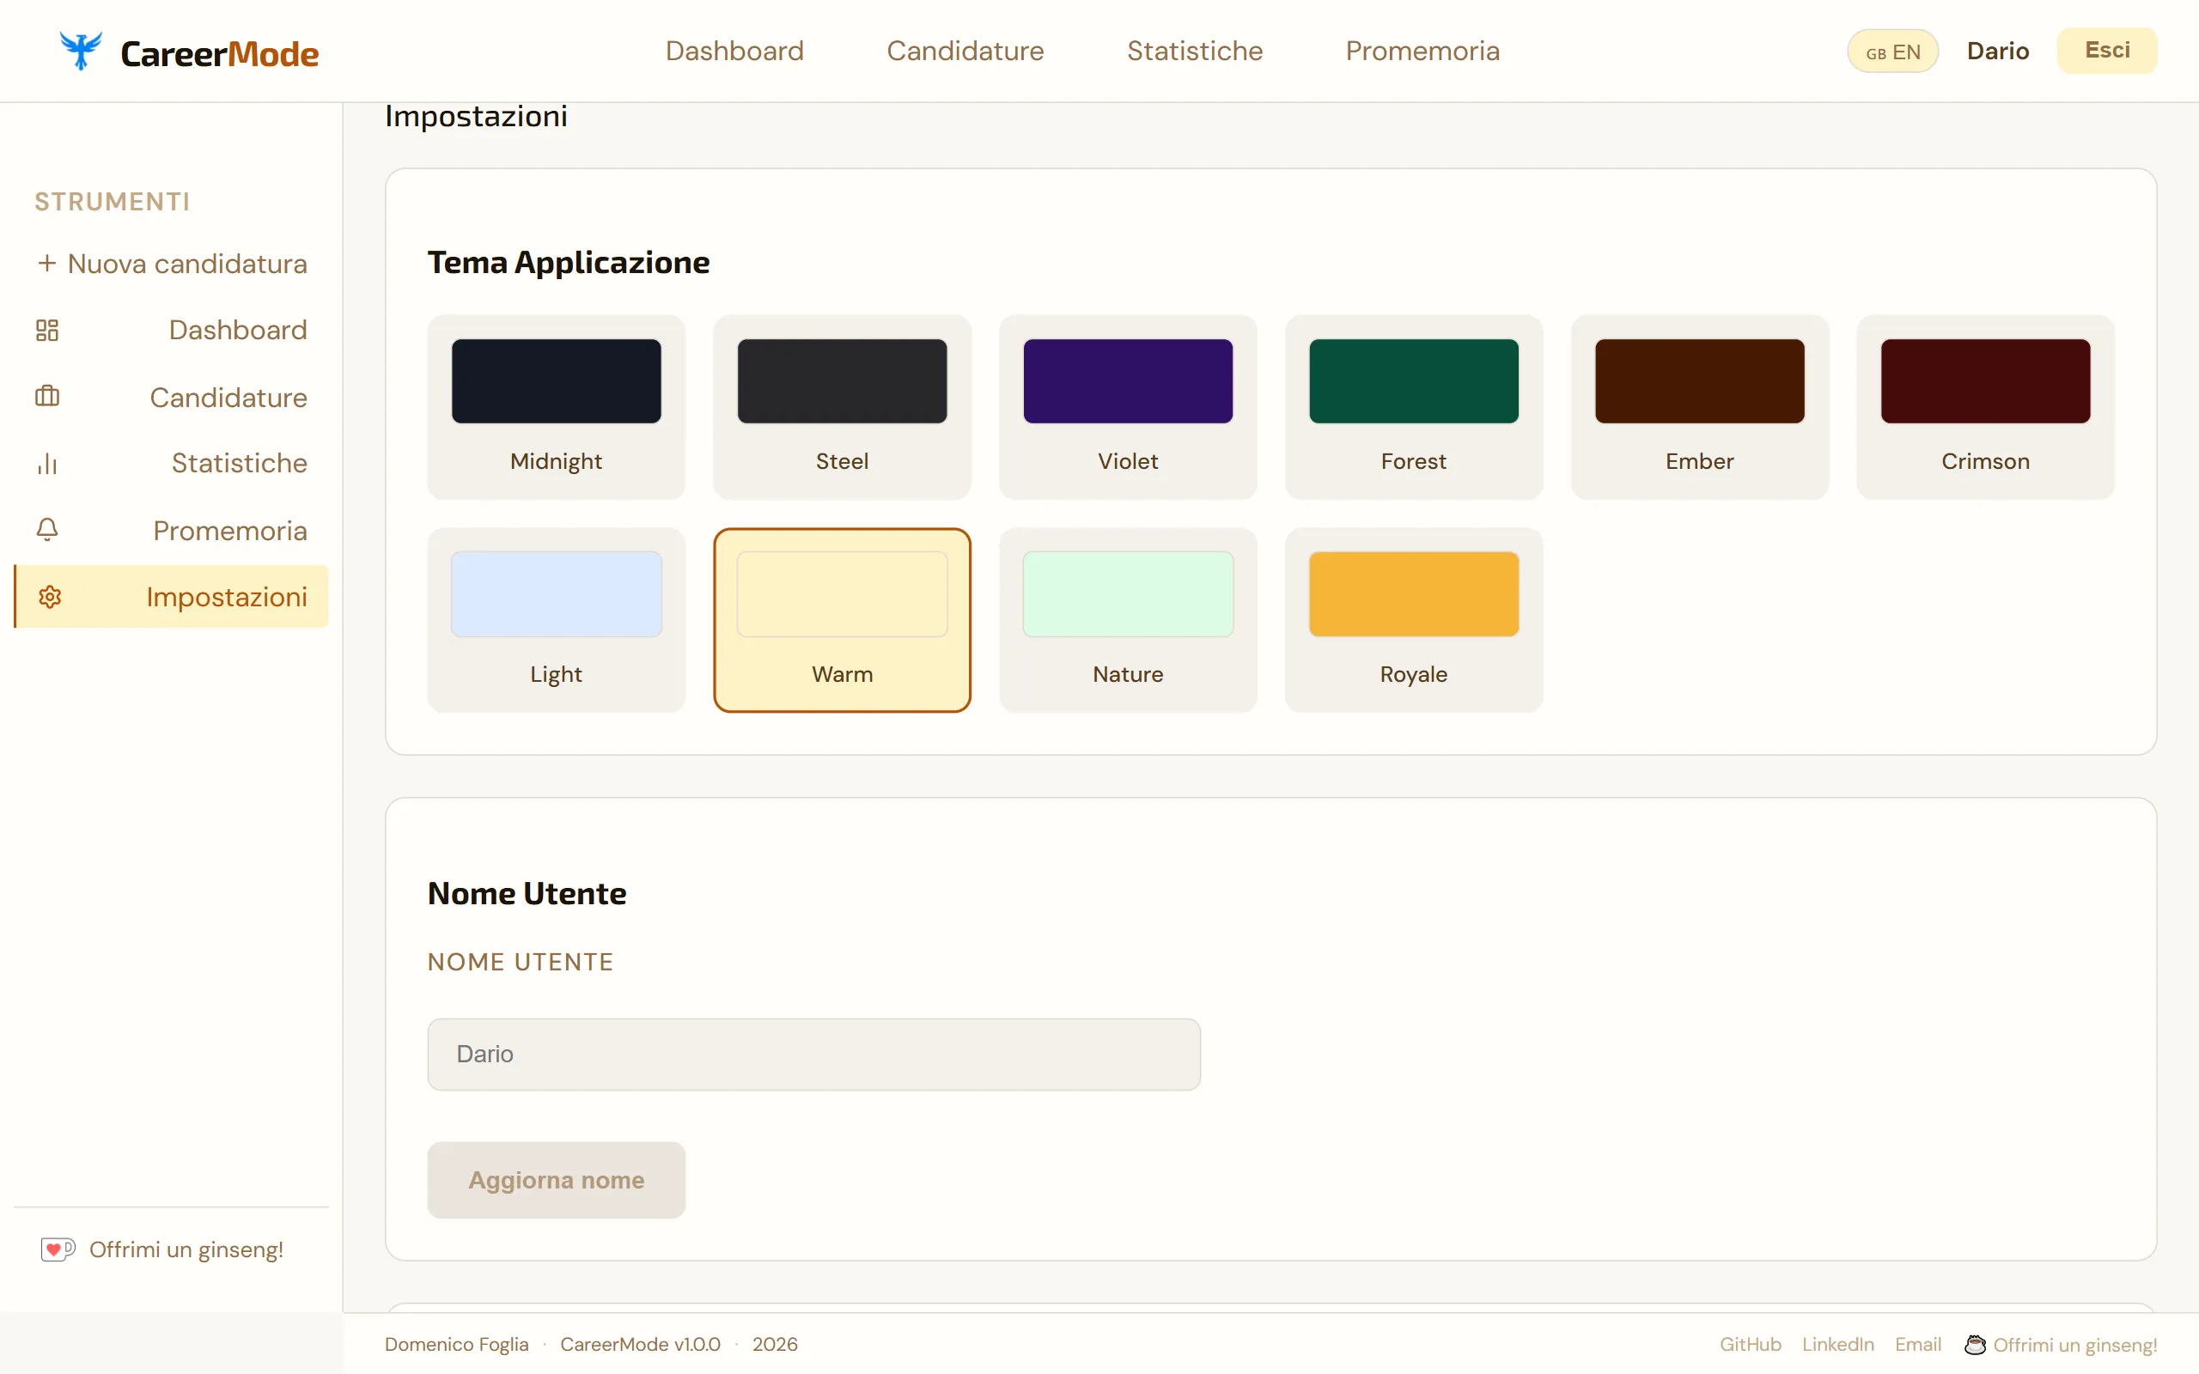This screenshot has width=2199, height=1374.
Task: Open the GitHub footer link
Action: pos(1750,1344)
